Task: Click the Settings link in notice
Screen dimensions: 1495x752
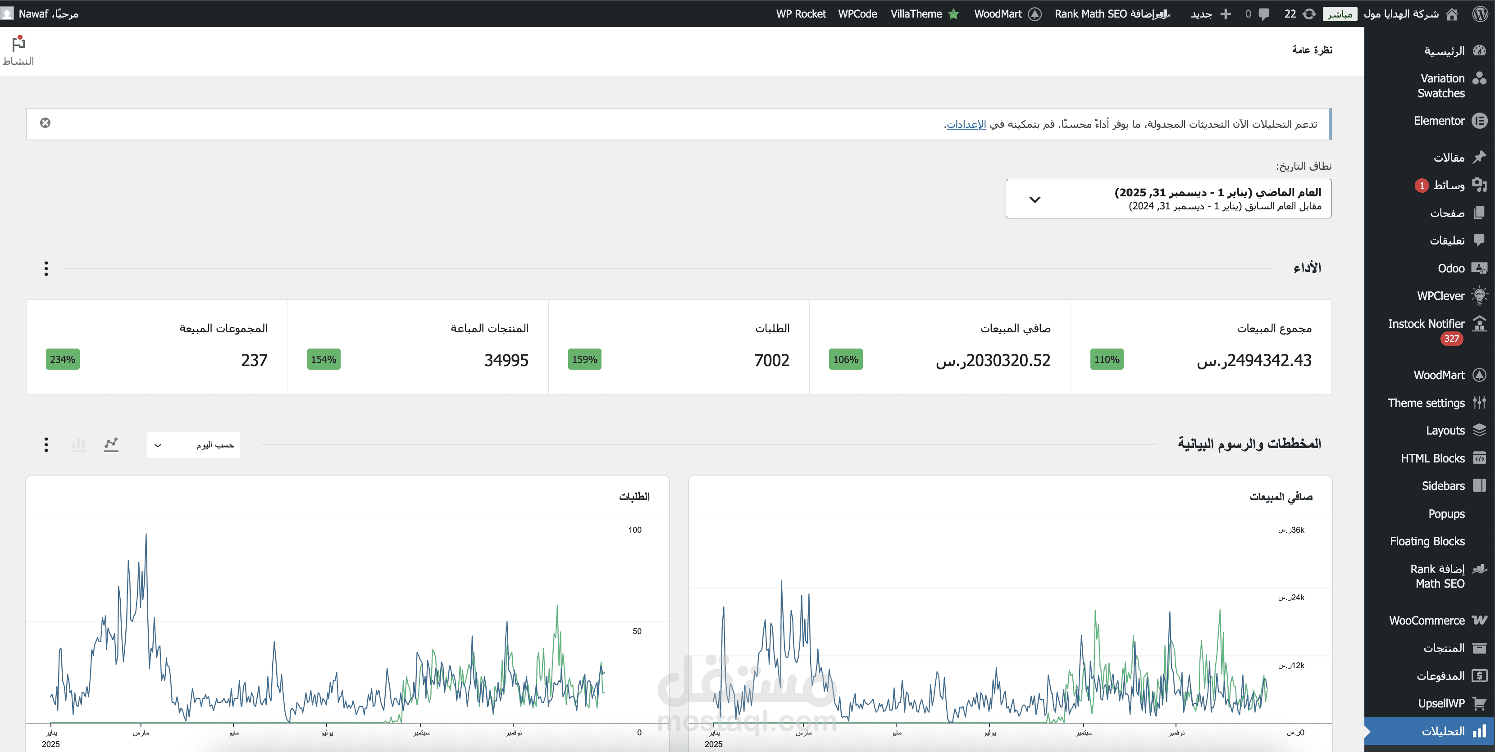Action: tap(966, 124)
